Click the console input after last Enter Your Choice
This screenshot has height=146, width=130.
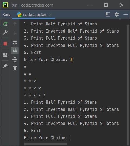point(70,138)
